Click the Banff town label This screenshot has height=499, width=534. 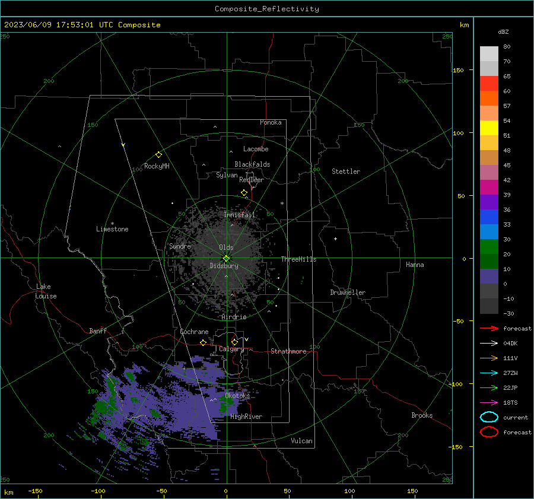(98, 331)
